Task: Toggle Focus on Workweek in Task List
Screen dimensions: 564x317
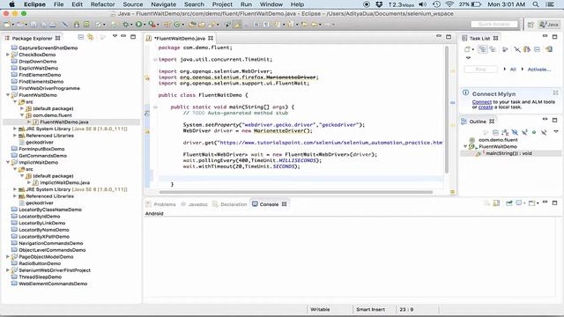Action: [x=505, y=49]
